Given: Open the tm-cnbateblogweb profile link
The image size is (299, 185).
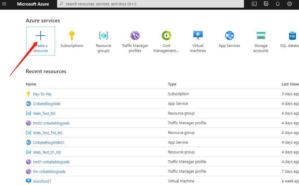Looking at the screenshot, I should point(49,172).
